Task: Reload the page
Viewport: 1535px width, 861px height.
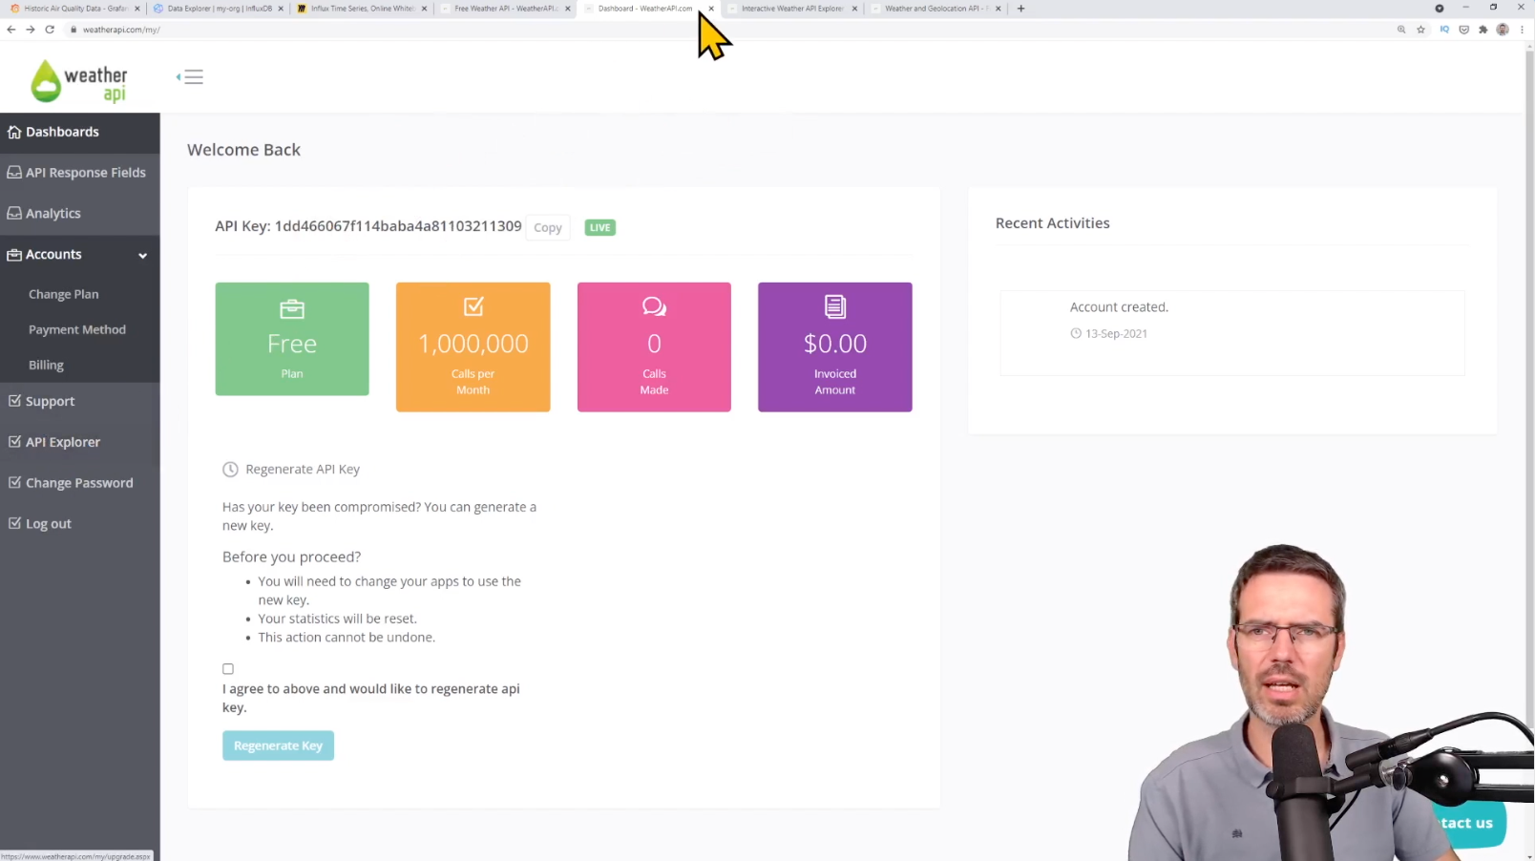Action: (50, 30)
